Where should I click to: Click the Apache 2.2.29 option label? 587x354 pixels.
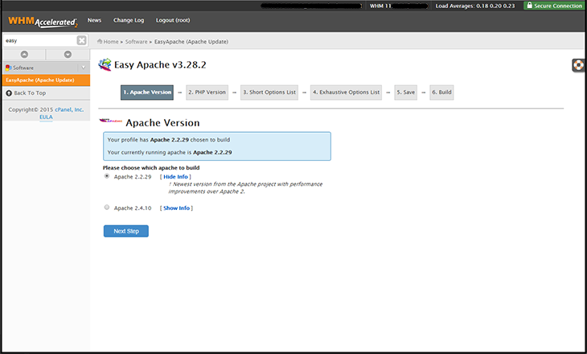point(133,177)
